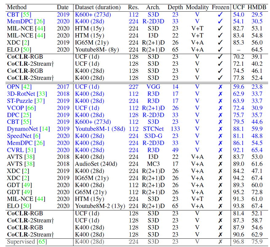This screenshot has width=270, height=247.
Task: Click the Frozen column header
Action: click(x=220, y=7)
